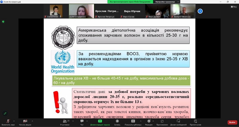Open the Чат chat panel
The image size is (239, 127).
tap(82, 123)
